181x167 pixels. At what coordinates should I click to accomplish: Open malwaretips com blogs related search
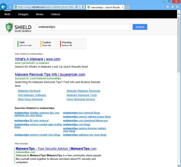point(77,124)
